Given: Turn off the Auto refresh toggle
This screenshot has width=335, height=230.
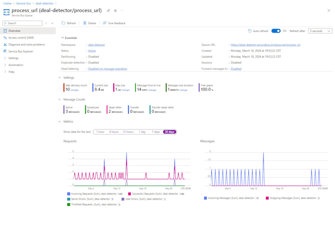Looking at the screenshot, I should [x=276, y=31].
